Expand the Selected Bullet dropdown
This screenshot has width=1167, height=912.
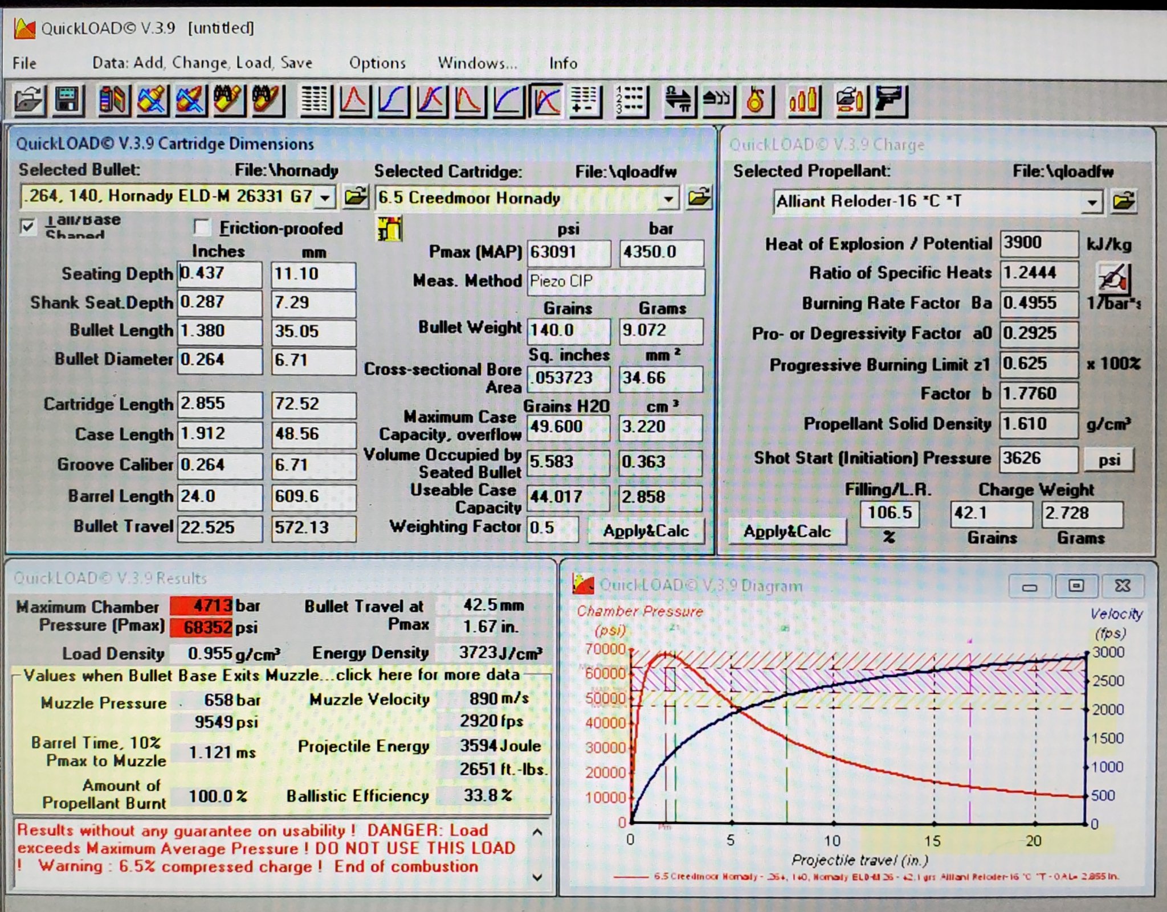(325, 197)
